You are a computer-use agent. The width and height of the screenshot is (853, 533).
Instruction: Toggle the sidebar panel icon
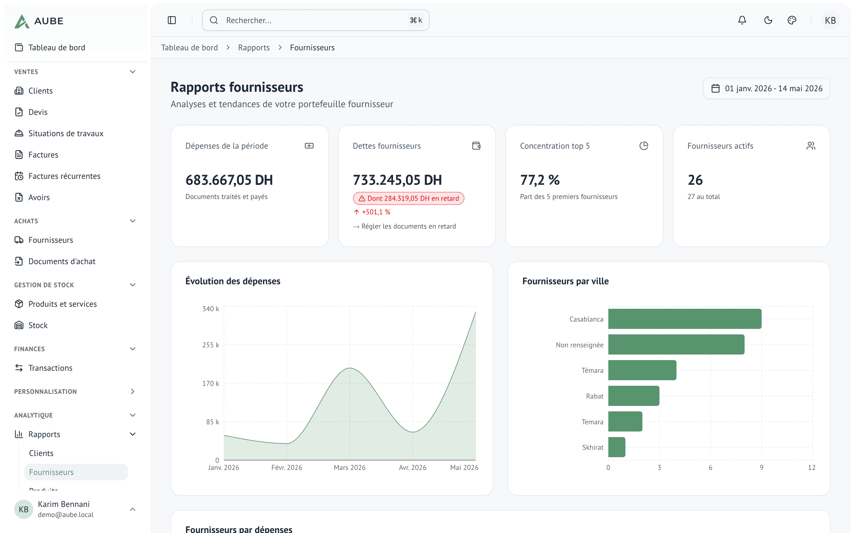coord(172,20)
